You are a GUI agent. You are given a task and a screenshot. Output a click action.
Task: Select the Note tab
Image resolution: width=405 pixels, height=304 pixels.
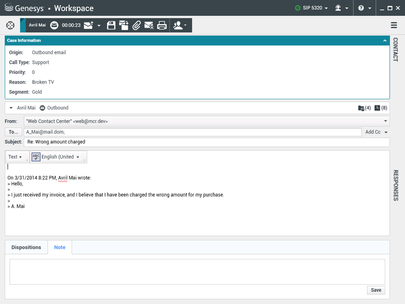pyautogui.click(x=60, y=247)
